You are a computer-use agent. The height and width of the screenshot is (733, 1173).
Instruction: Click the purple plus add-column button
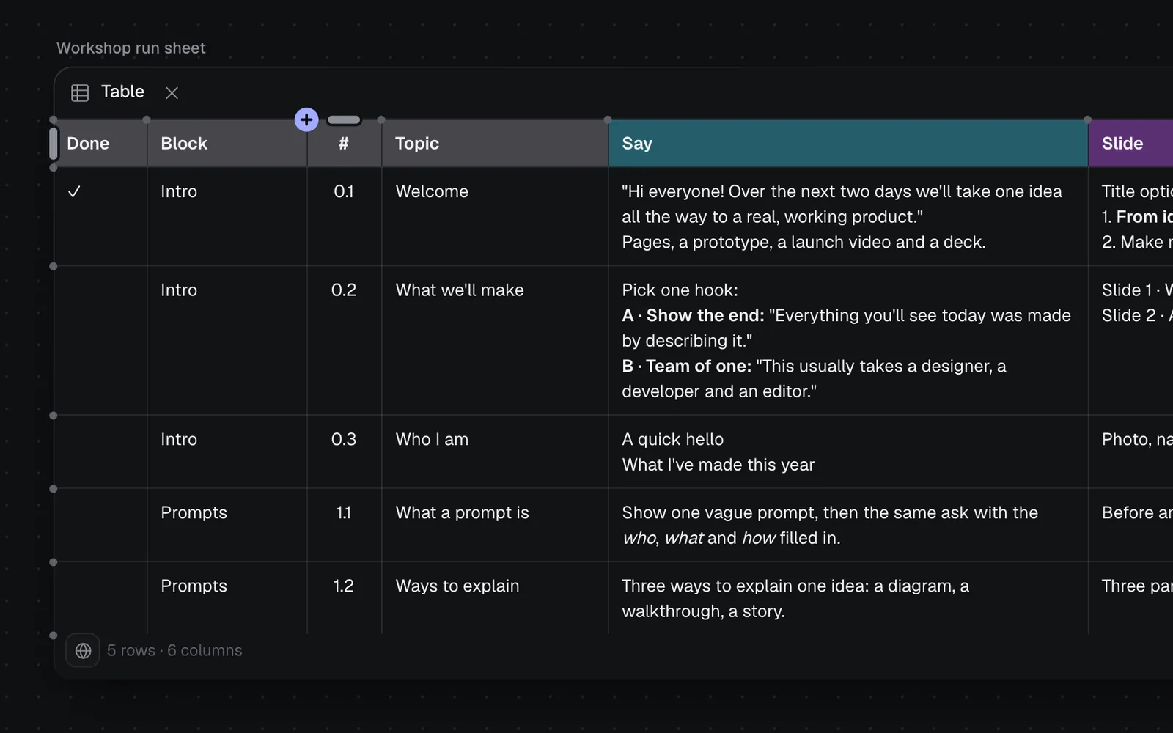[x=306, y=119]
